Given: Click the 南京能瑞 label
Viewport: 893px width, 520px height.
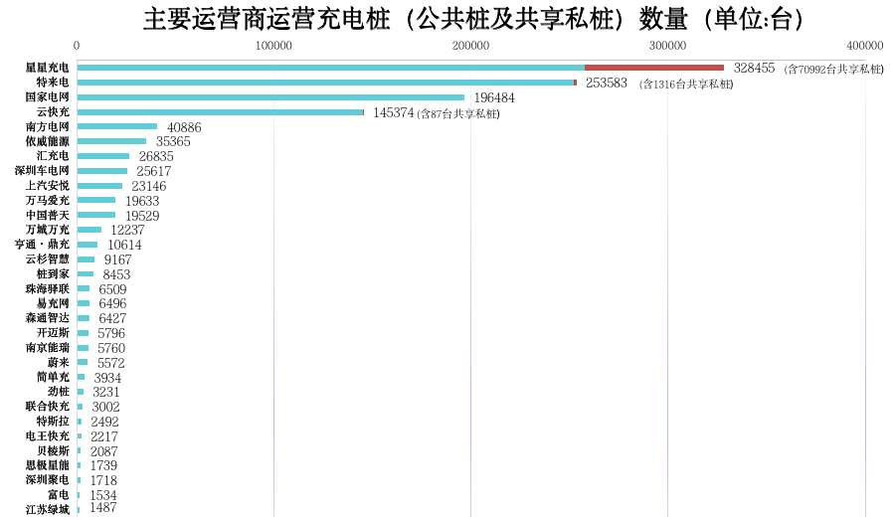Looking at the screenshot, I should click(x=48, y=347).
